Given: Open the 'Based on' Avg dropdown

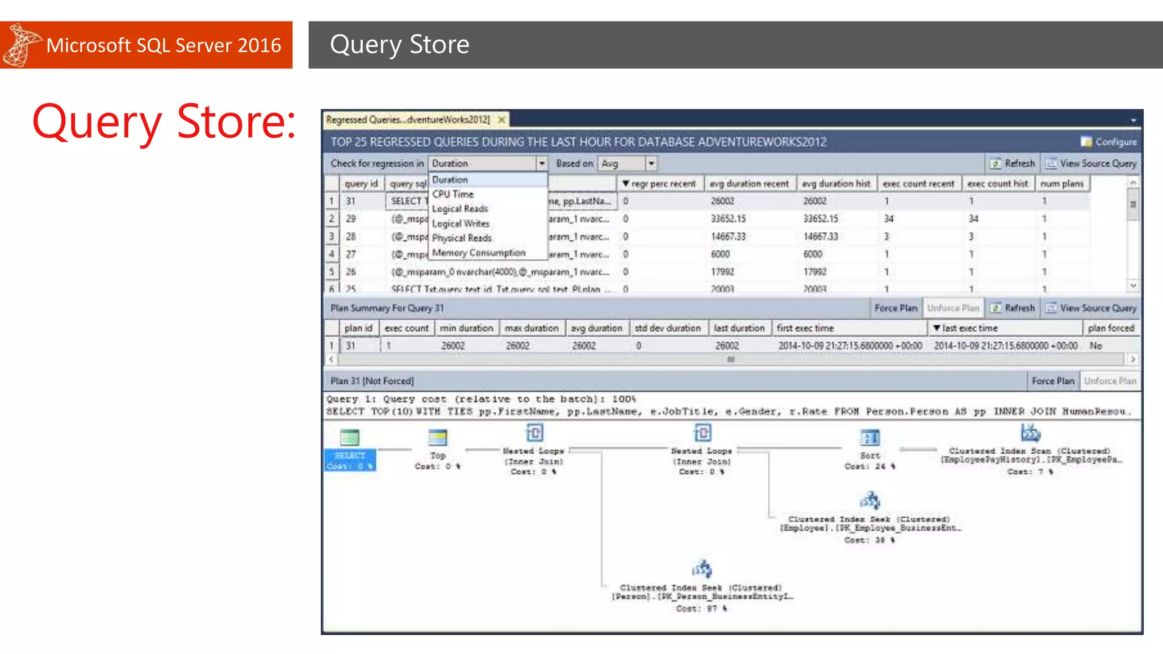Looking at the screenshot, I should point(651,163).
